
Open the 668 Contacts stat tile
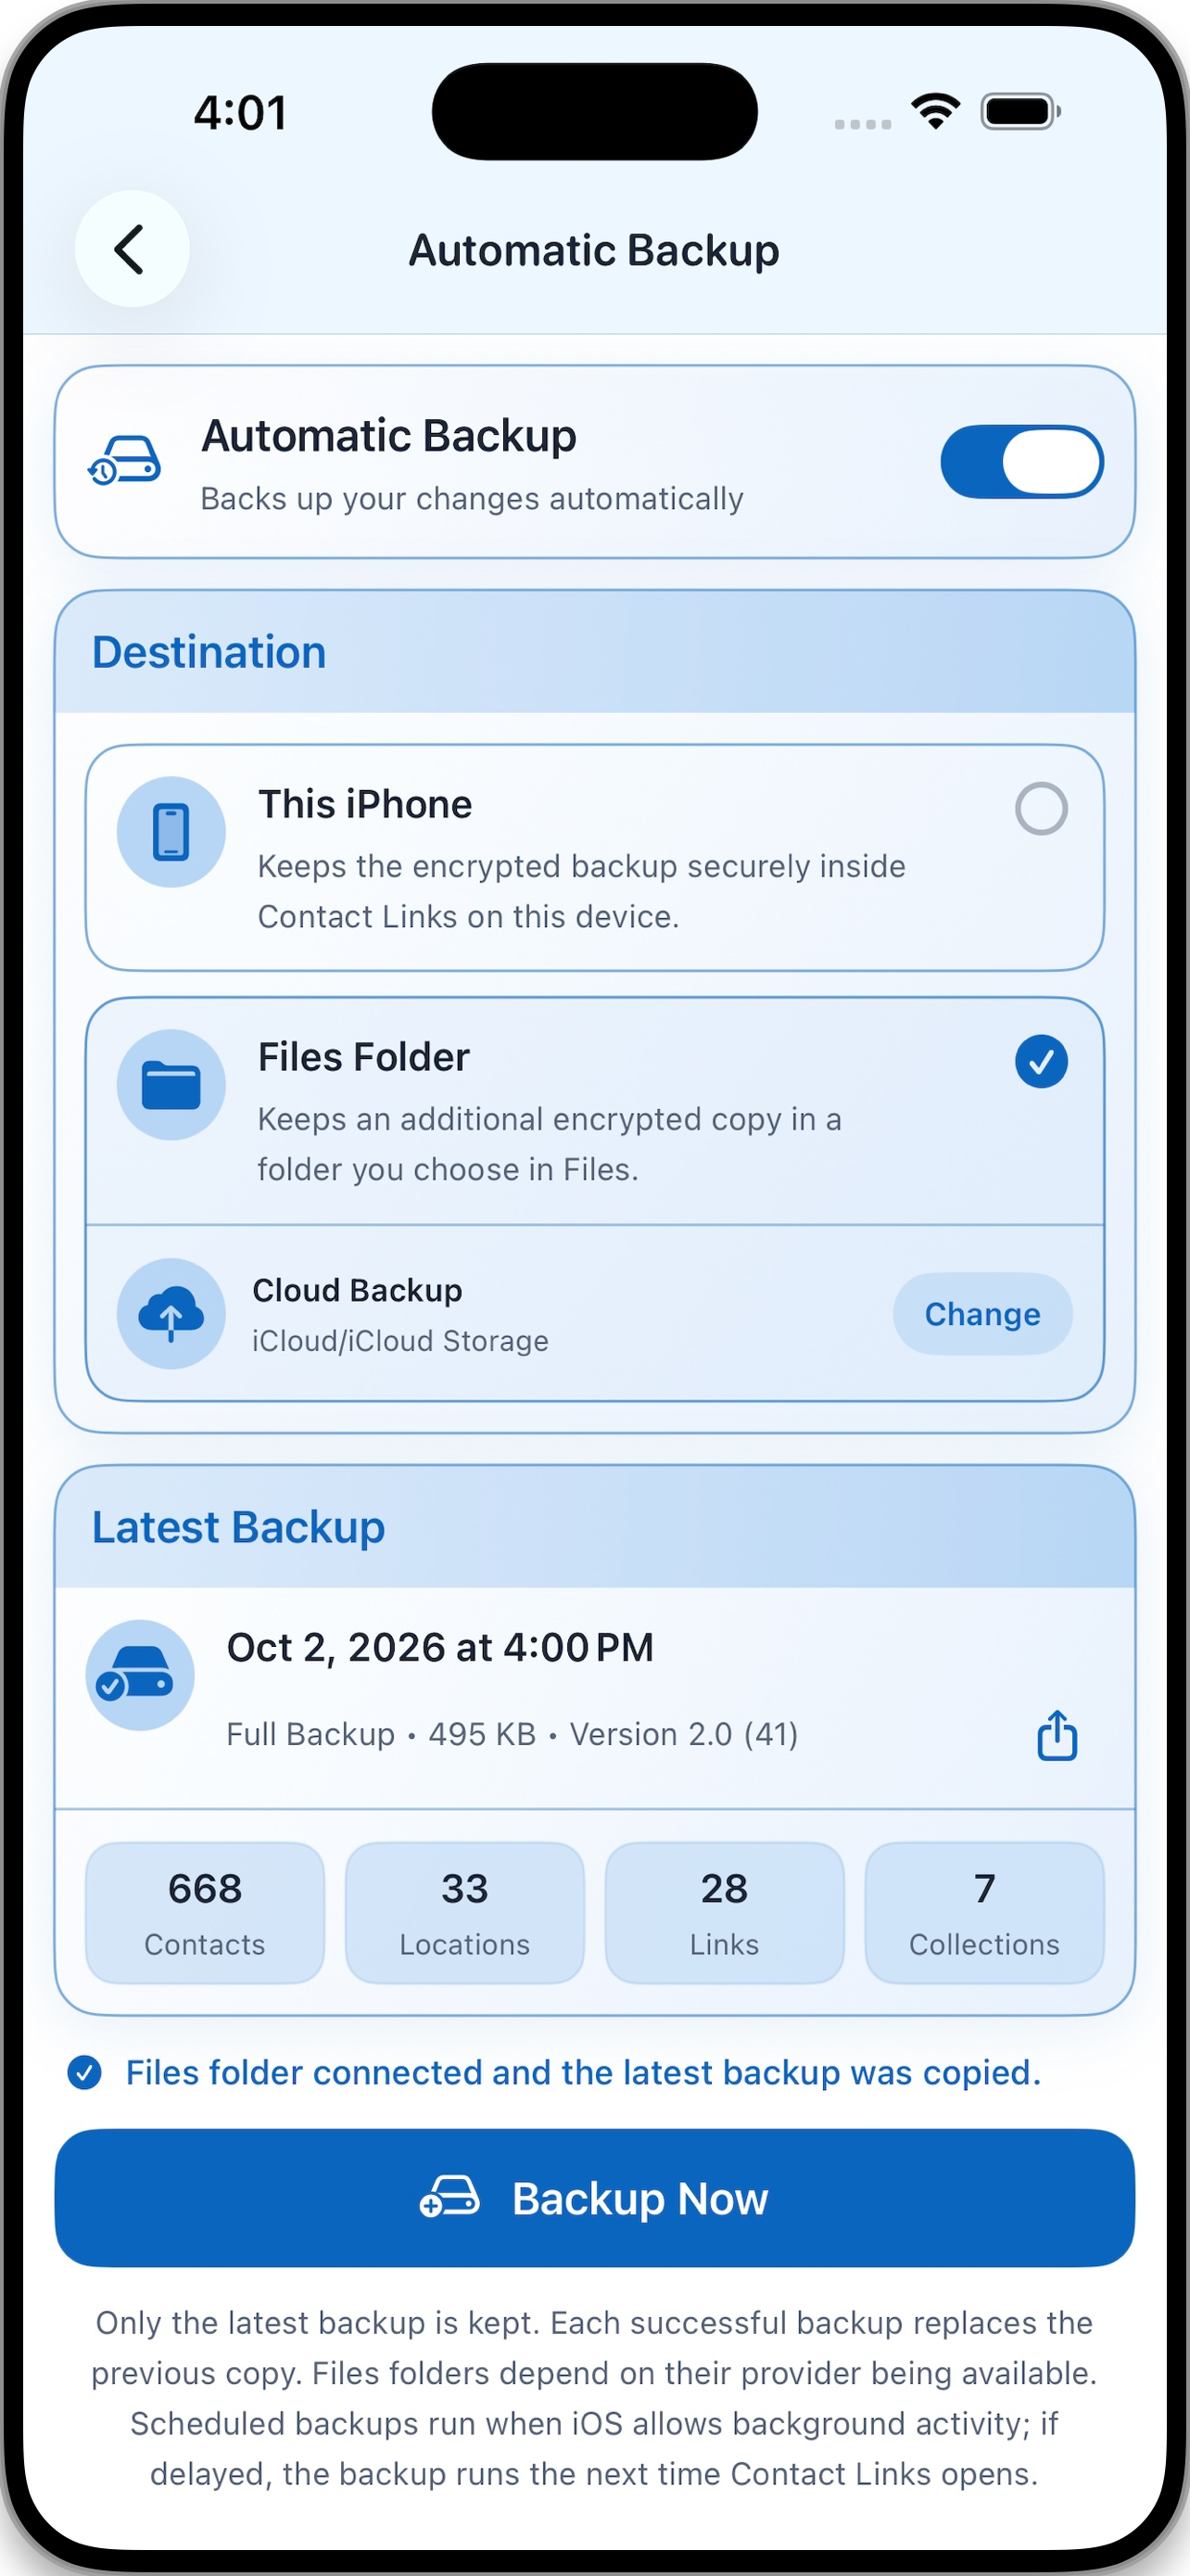point(205,1913)
